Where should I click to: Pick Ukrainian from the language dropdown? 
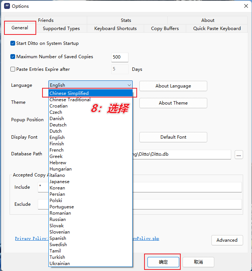tap(59, 264)
